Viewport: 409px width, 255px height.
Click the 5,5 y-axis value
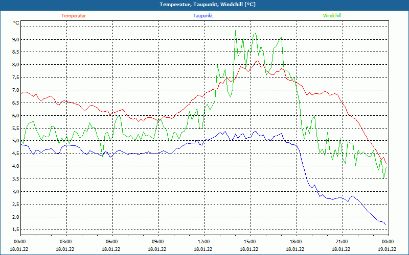click(16, 129)
